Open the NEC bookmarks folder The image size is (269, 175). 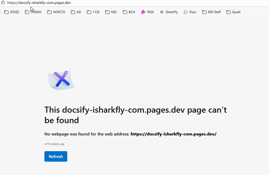[x=111, y=12]
